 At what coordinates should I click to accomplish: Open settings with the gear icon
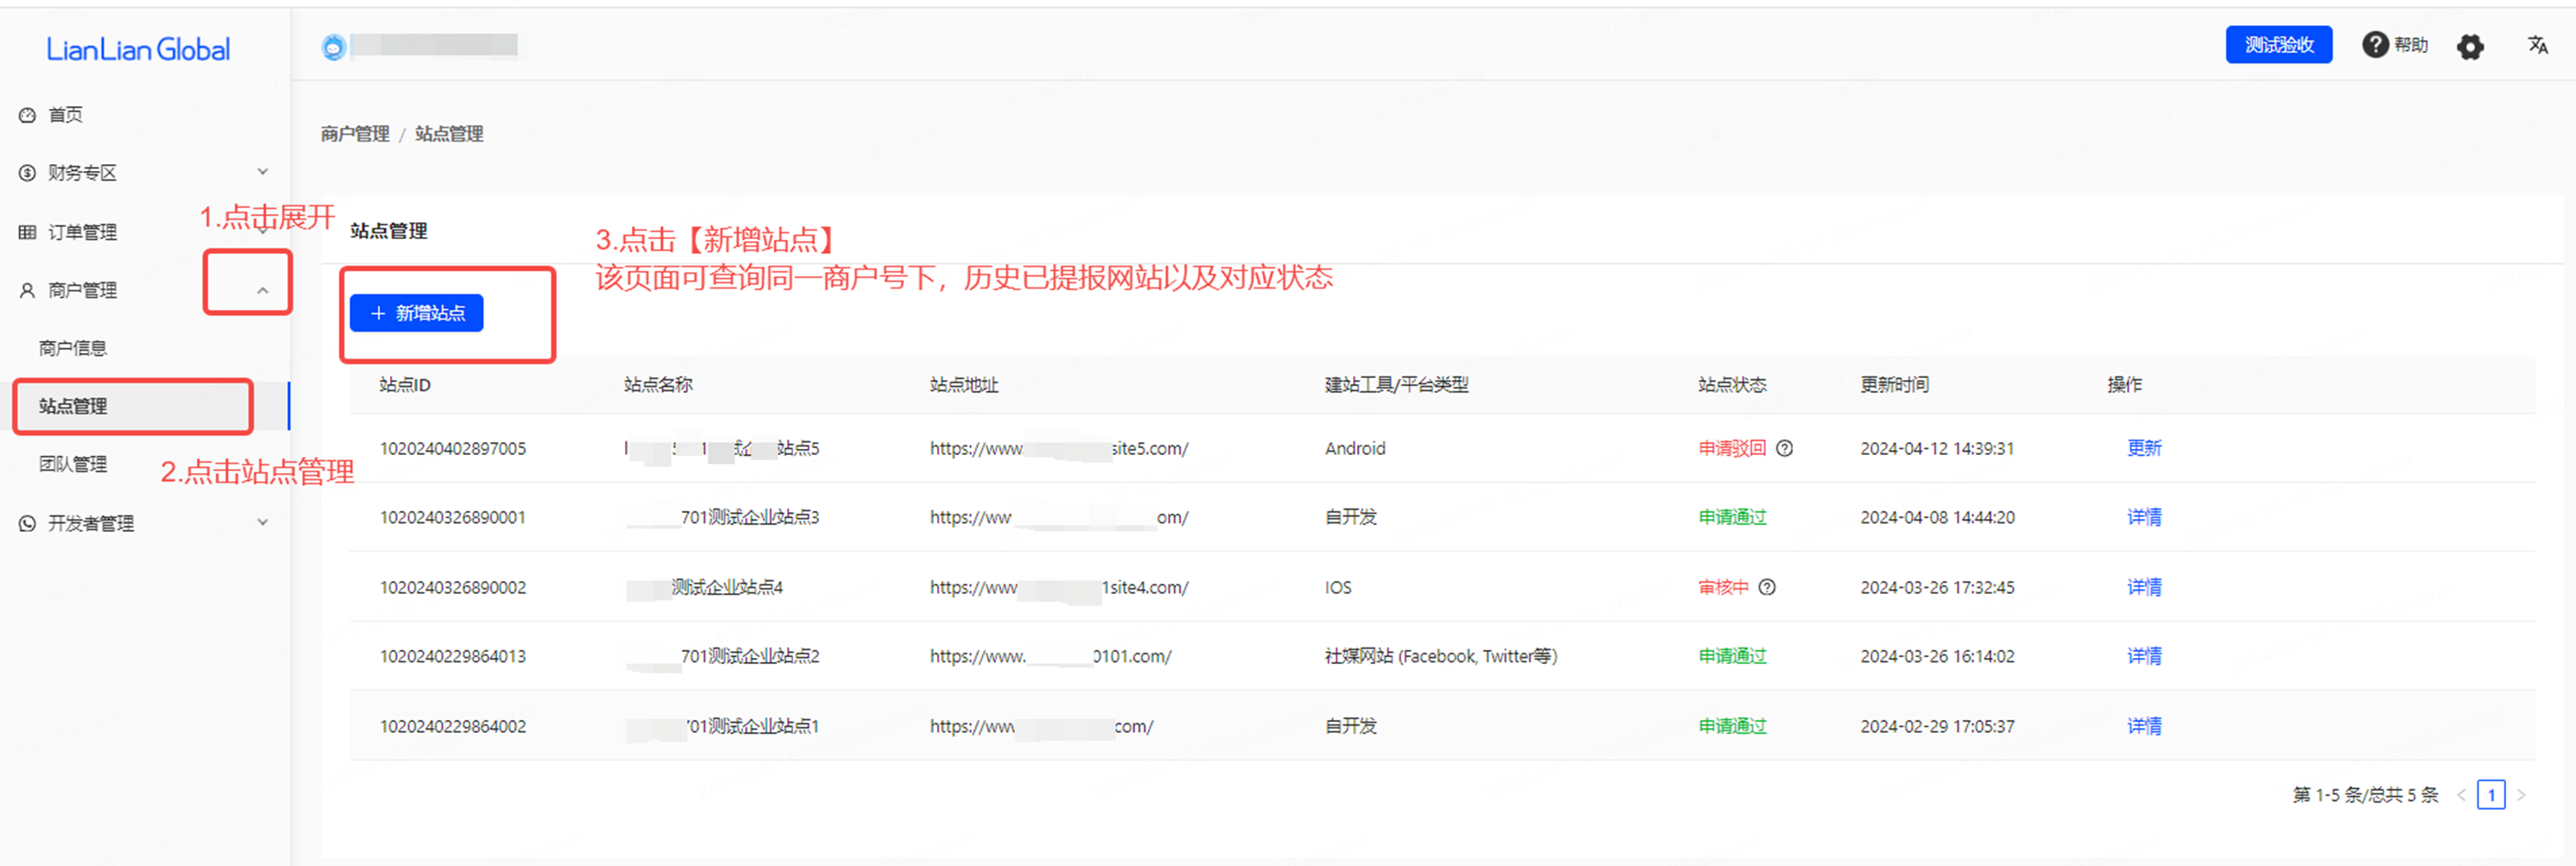point(2470,46)
